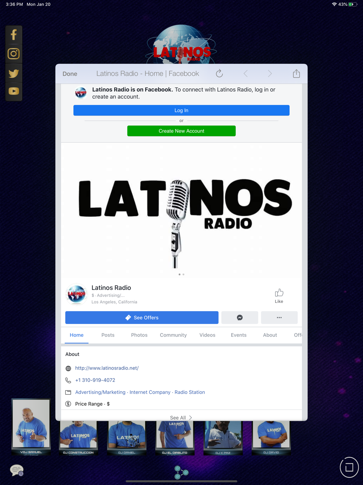
Task: Tap the clock showing 3:36 PM
Action: pyautogui.click(x=14, y=4)
